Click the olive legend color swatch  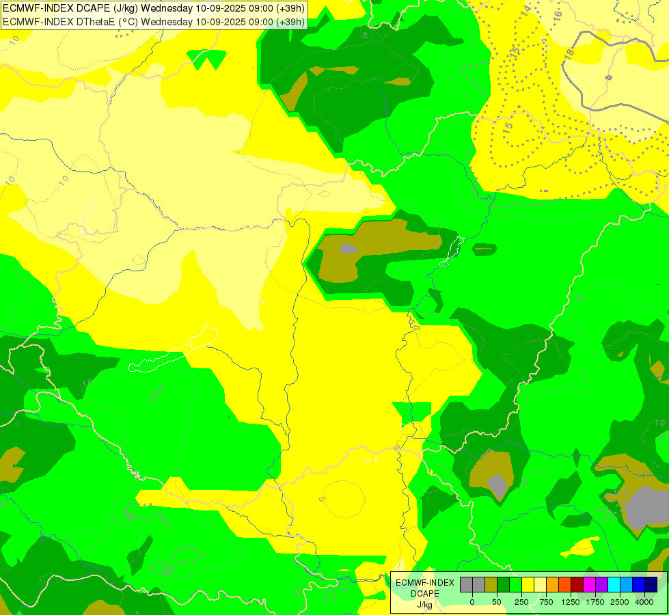click(x=491, y=585)
